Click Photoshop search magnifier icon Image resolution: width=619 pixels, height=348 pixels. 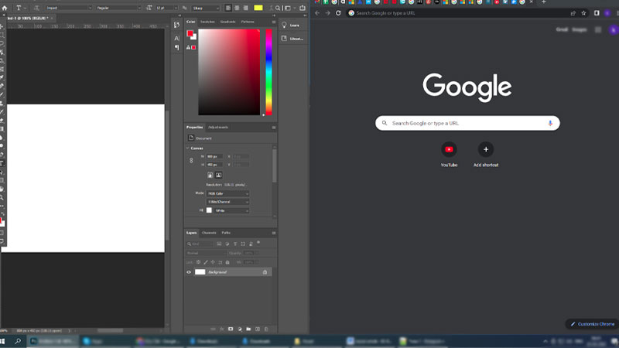tap(278, 8)
